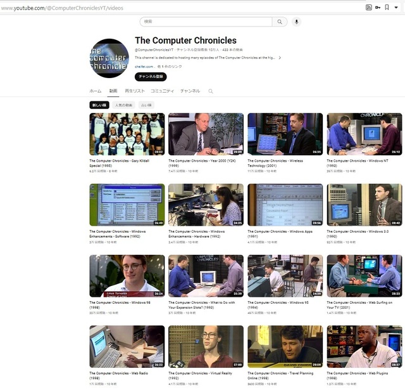This screenshot has width=405, height=390.
Task: Open the Windows NT (1993) thumbnail
Action: click(364, 134)
